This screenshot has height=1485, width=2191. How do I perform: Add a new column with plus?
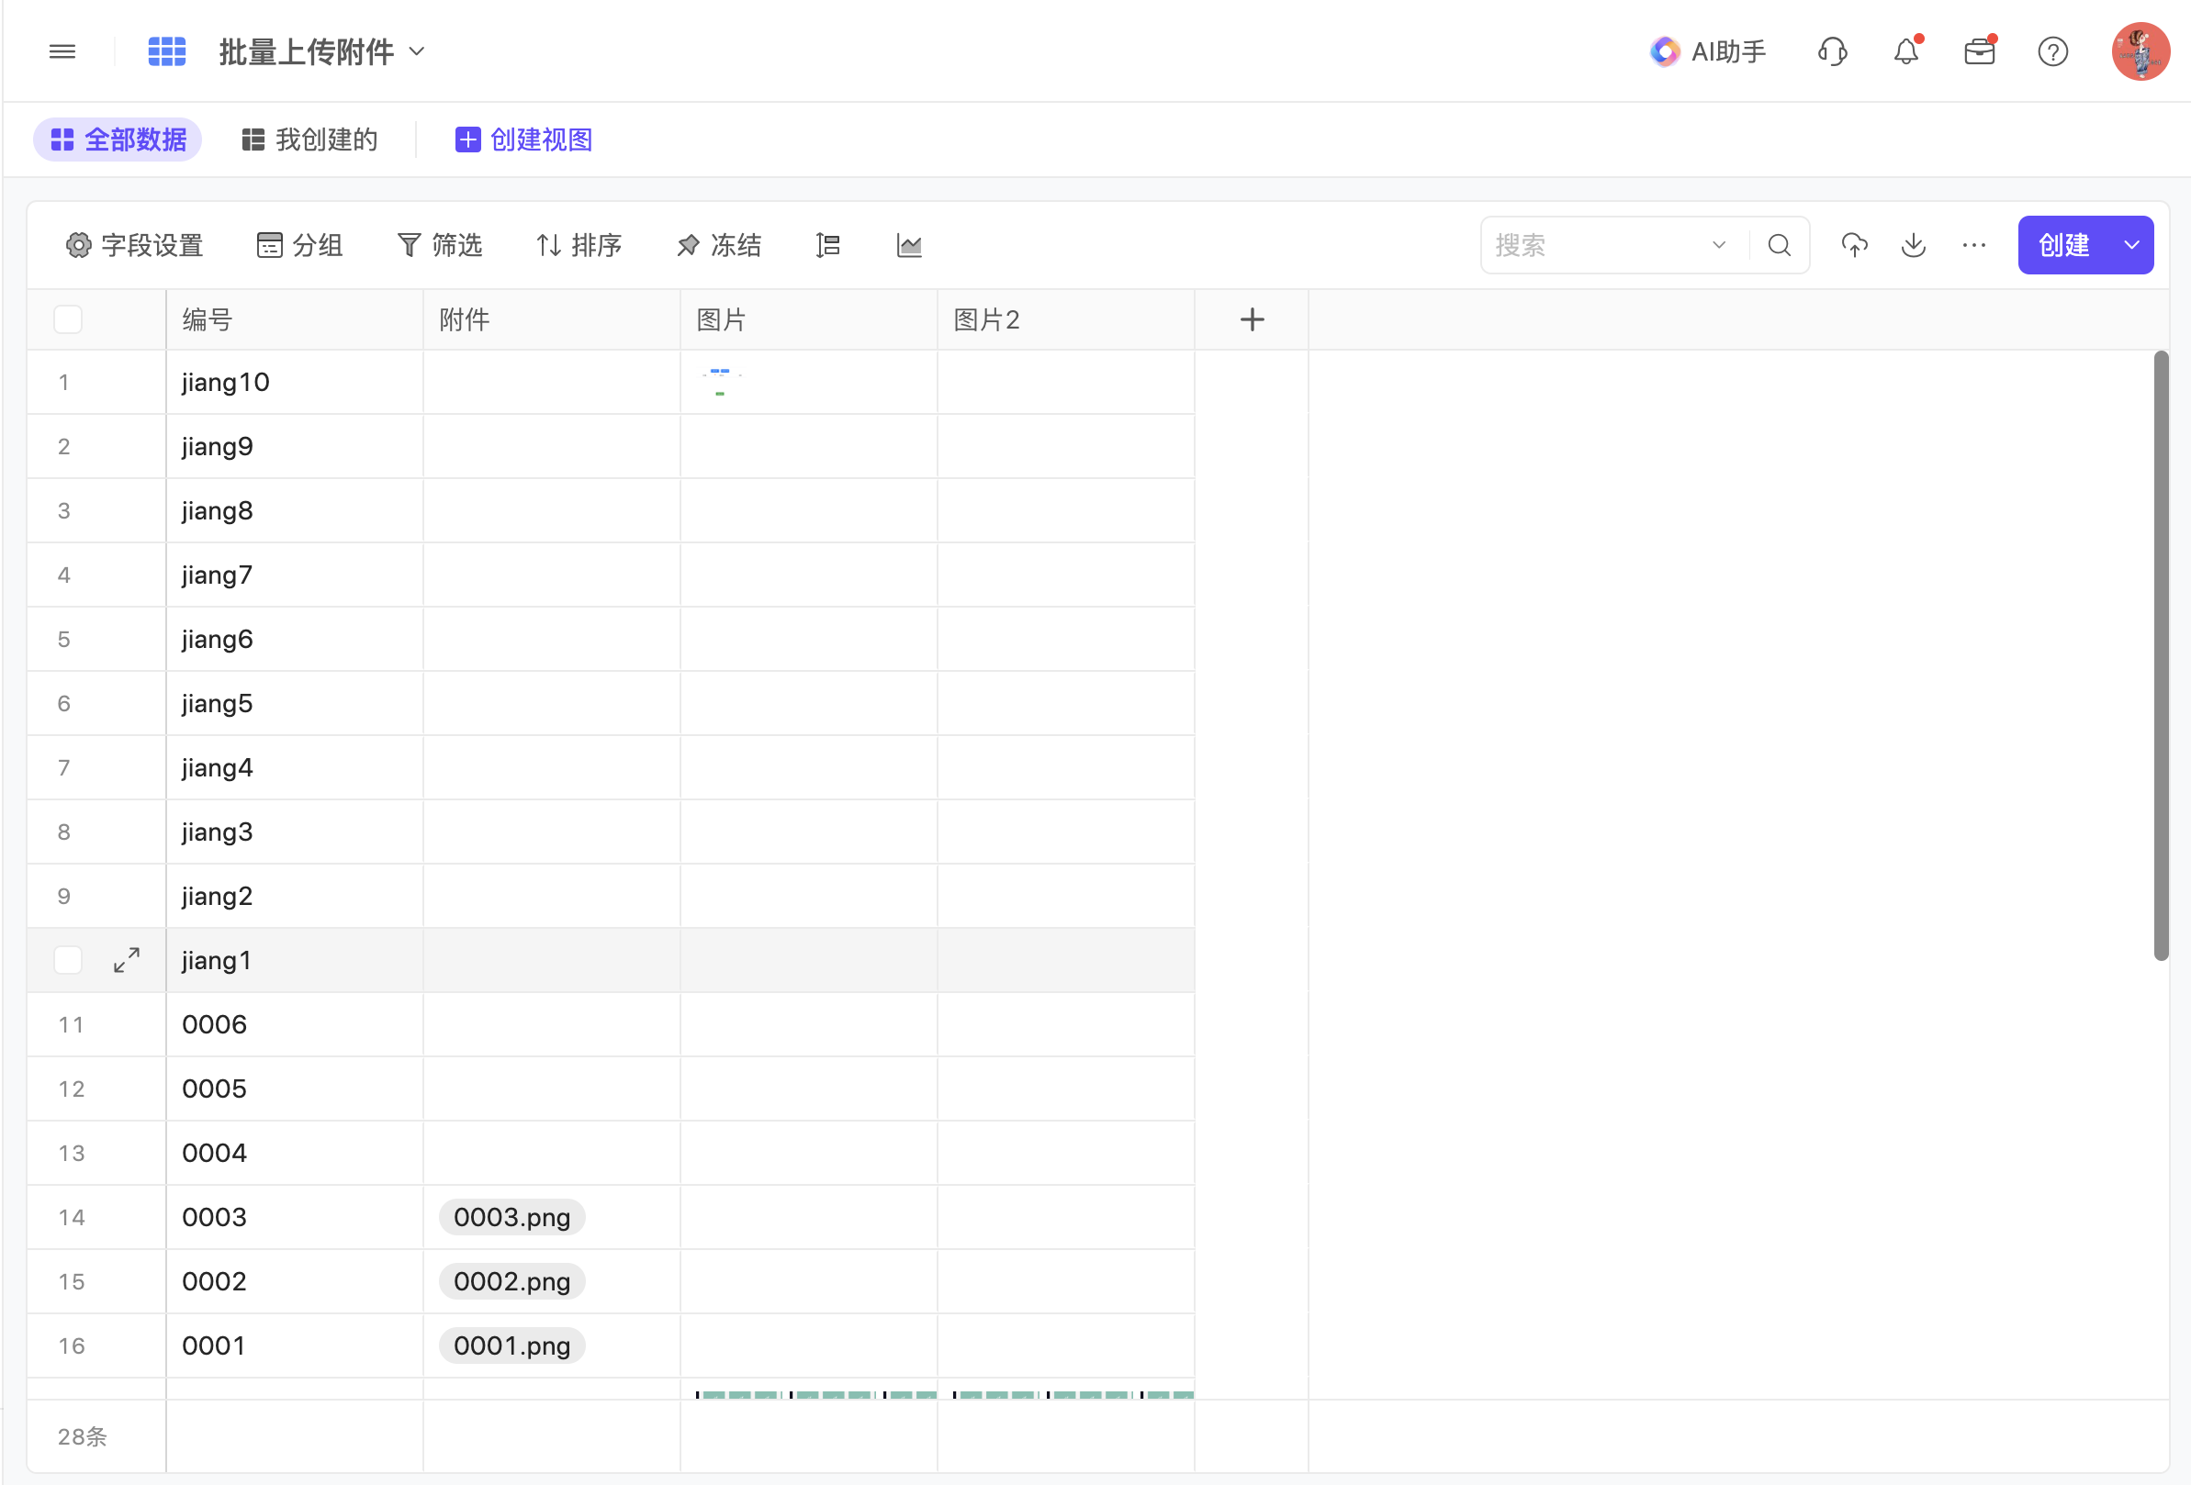tap(1251, 320)
